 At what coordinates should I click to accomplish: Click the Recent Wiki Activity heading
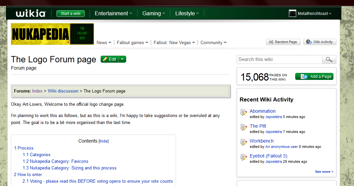pyautogui.click(x=266, y=100)
